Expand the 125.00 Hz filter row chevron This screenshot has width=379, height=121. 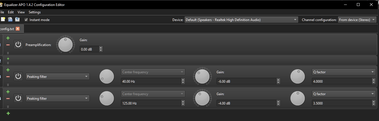click(8, 107)
